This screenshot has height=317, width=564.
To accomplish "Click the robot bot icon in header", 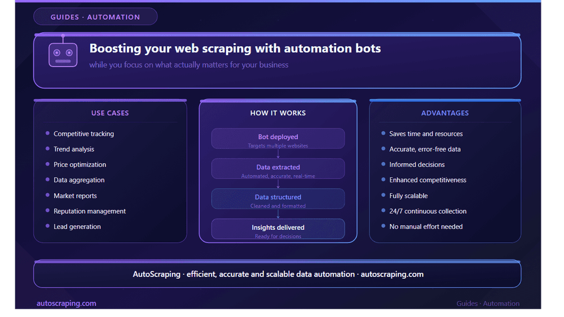I will coord(63,51).
